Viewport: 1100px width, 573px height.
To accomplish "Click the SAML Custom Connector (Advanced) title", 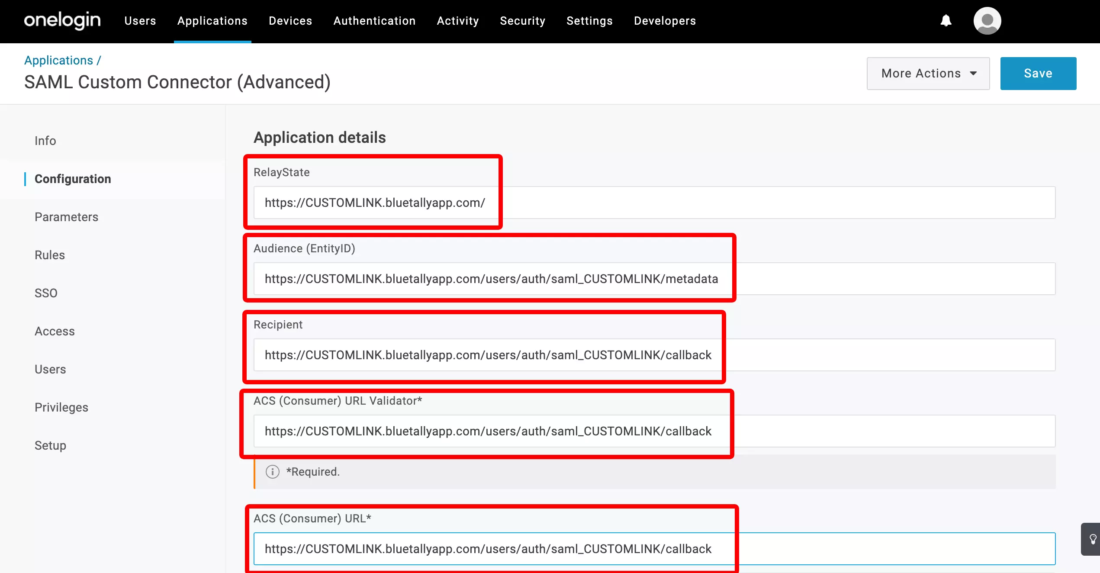I will (177, 82).
